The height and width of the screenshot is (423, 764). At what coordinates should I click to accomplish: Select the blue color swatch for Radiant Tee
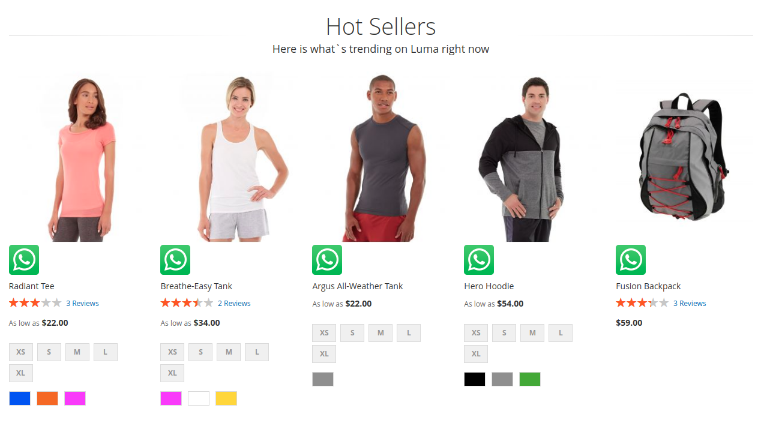click(x=20, y=398)
